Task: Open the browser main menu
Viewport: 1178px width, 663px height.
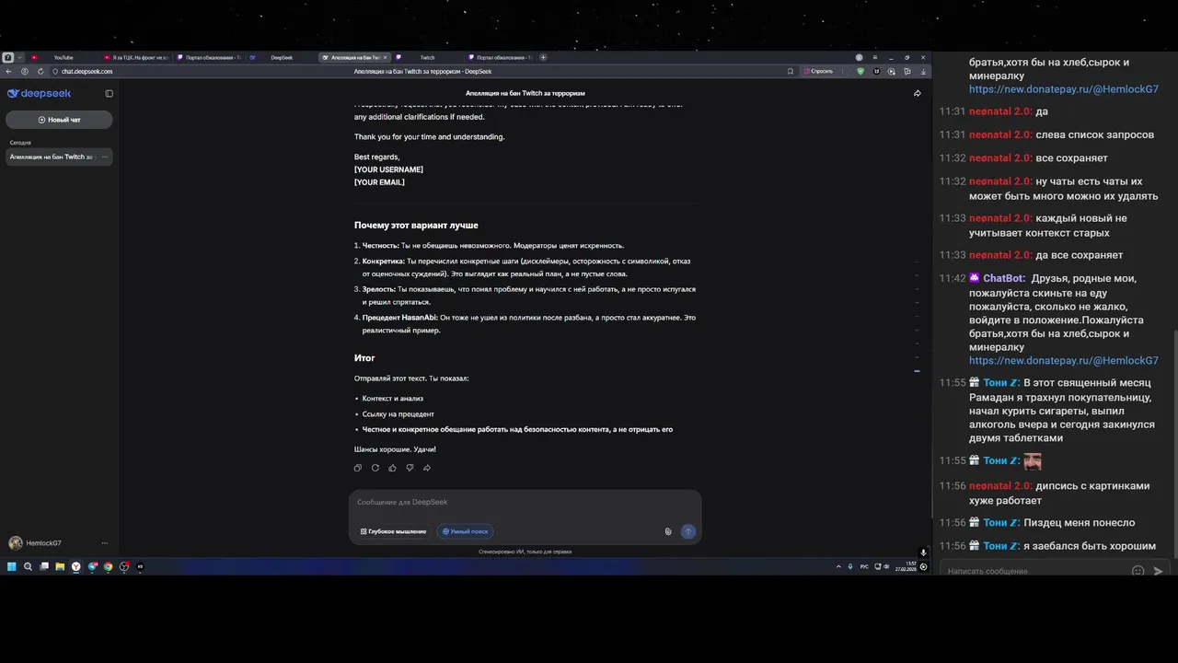Action: [875, 57]
